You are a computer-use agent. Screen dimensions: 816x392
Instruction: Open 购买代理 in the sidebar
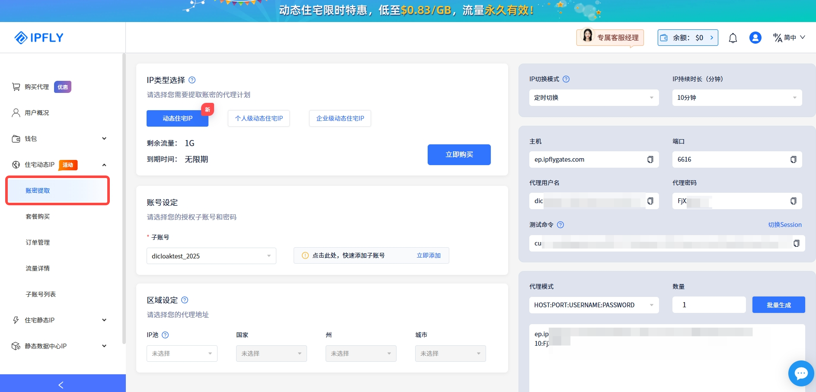coord(37,87)
